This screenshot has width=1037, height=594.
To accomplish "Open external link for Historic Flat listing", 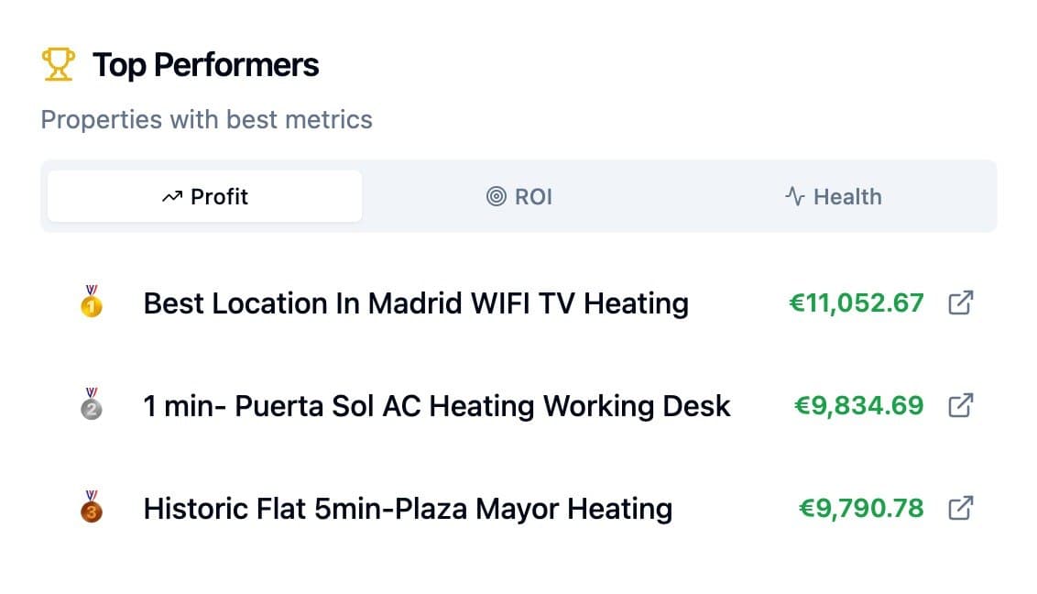I will click(x=960, y=508).
